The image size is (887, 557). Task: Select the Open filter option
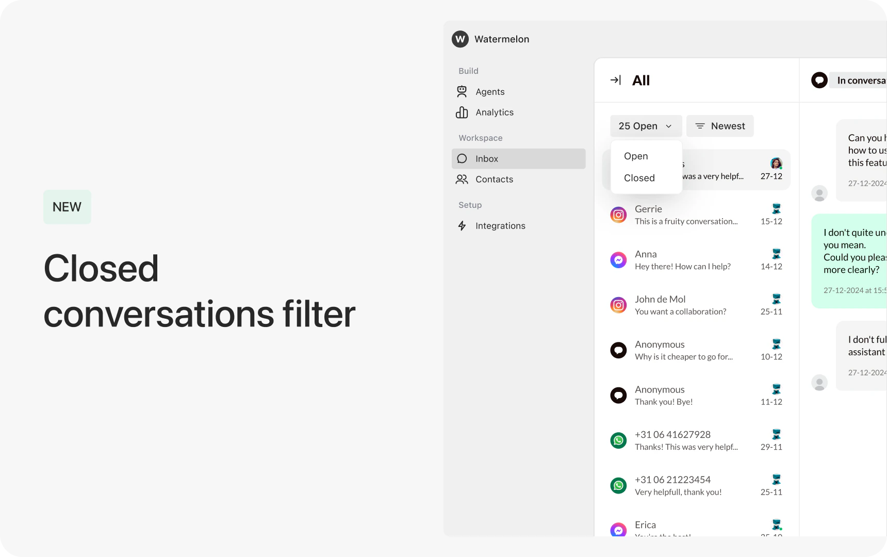click(635, 156)
